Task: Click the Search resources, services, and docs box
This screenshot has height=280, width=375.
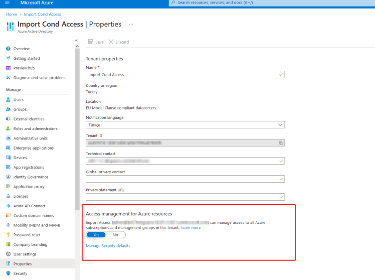Action: (x=272, y=3)
